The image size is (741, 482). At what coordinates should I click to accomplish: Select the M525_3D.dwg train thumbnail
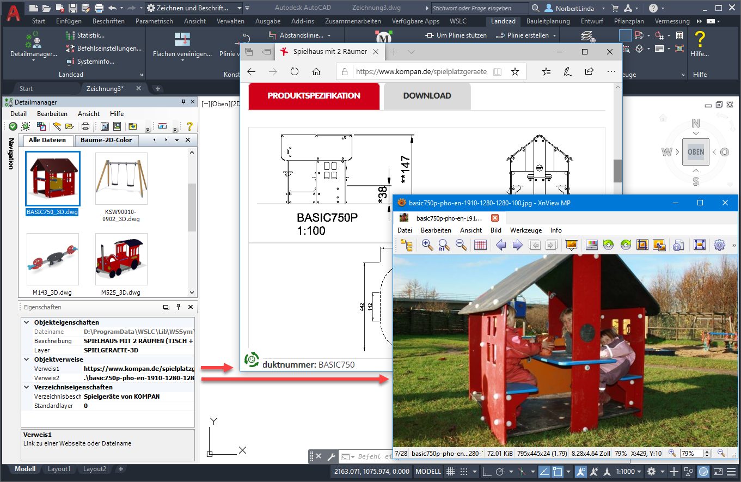[121, 260]
